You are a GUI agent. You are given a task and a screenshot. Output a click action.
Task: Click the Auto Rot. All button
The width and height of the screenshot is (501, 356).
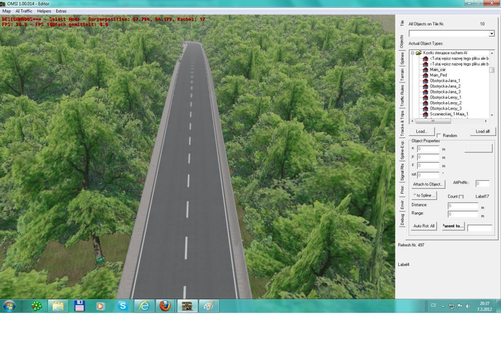424,226
